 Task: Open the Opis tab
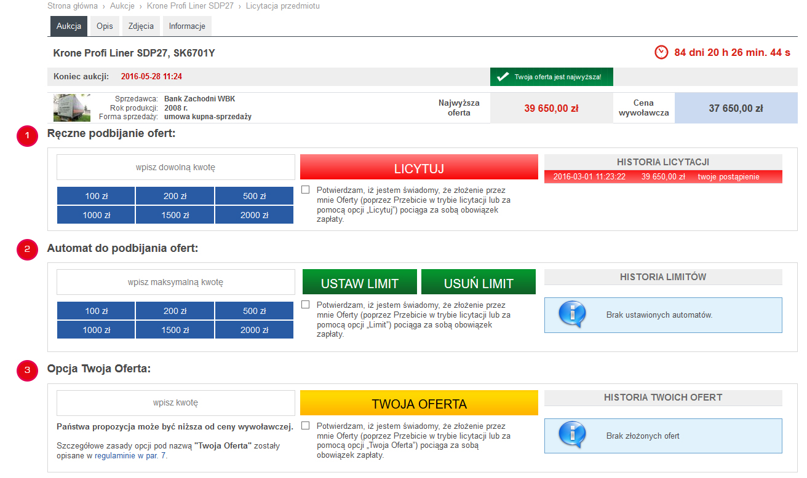click(105, 26)
